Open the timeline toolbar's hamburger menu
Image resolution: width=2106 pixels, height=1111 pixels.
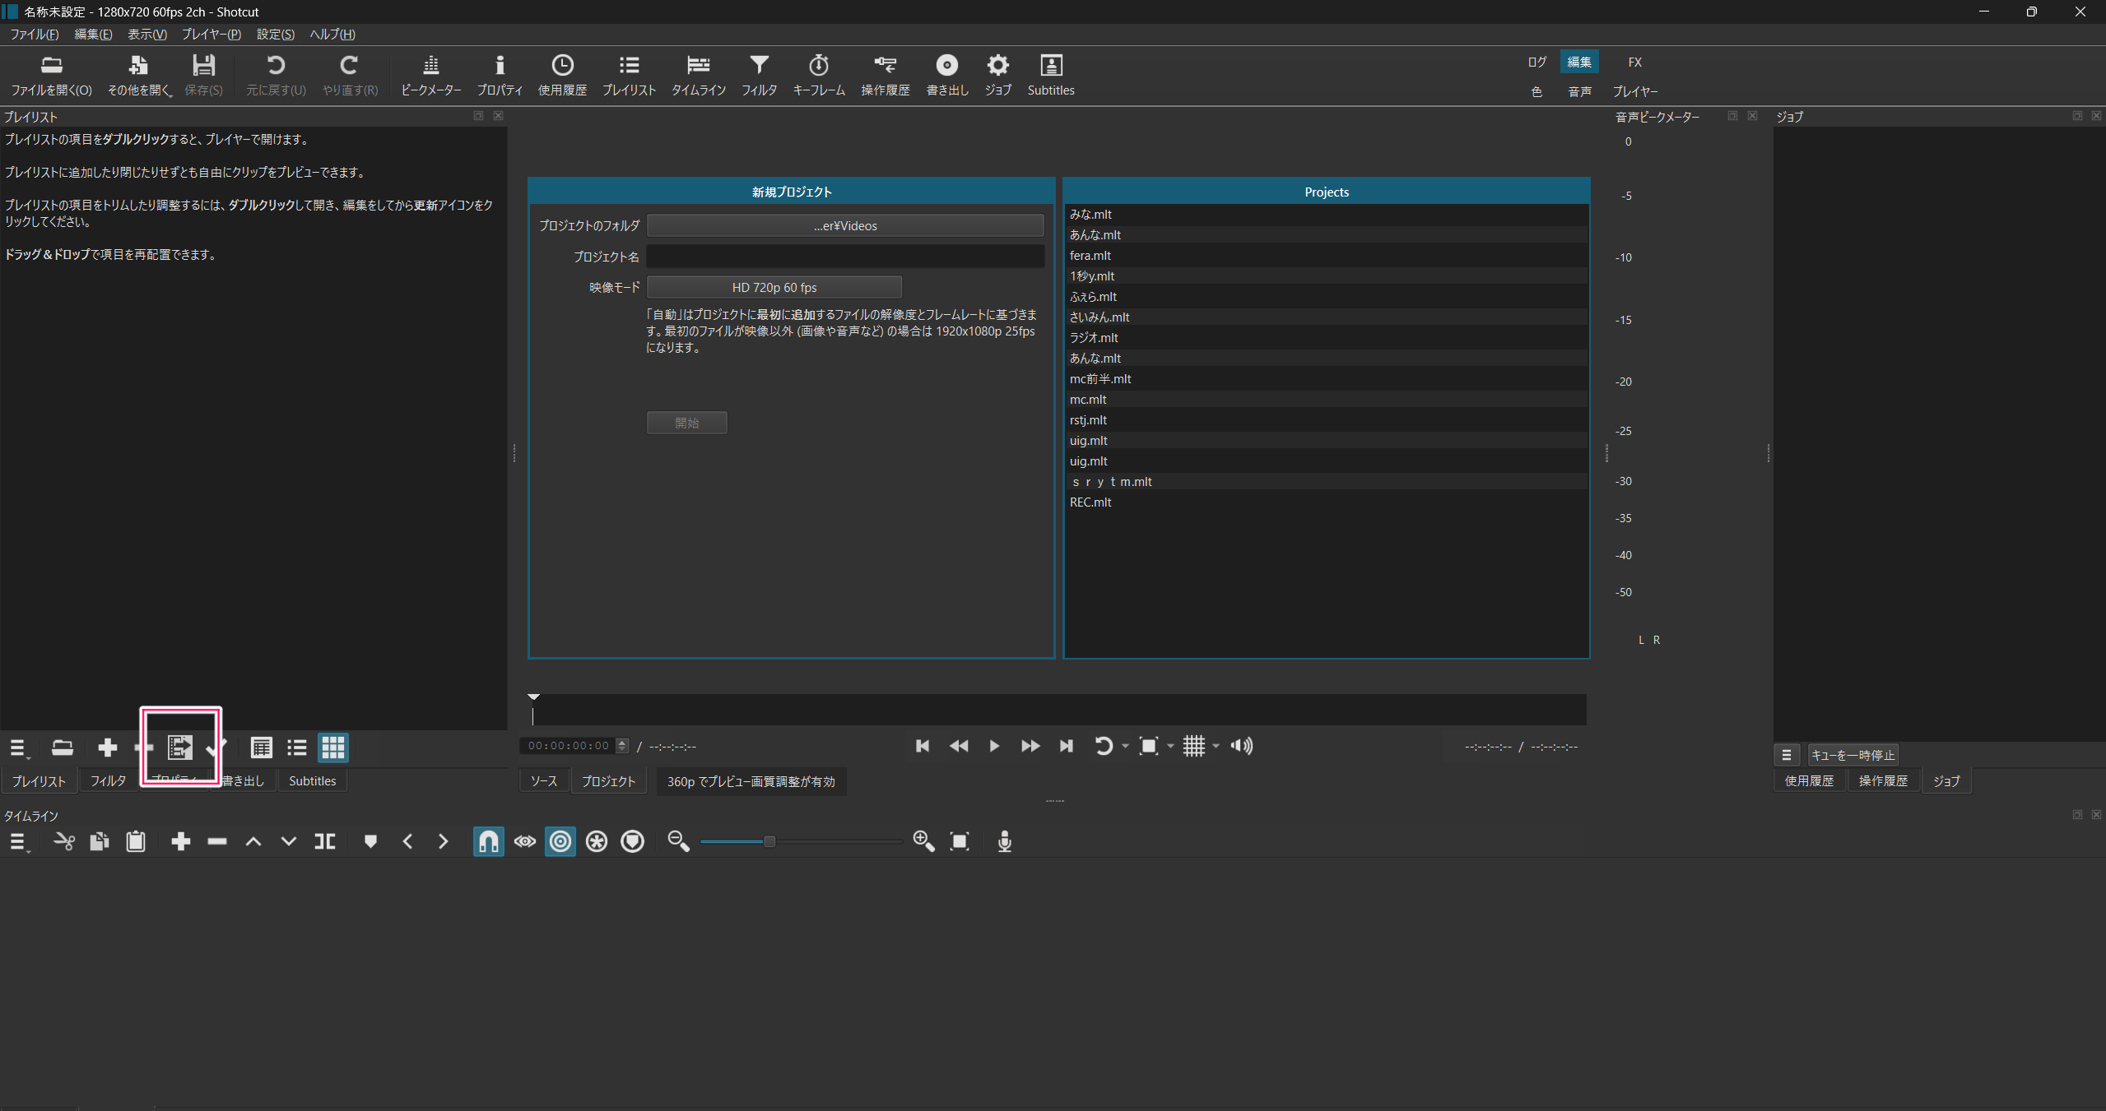point(18,841)
